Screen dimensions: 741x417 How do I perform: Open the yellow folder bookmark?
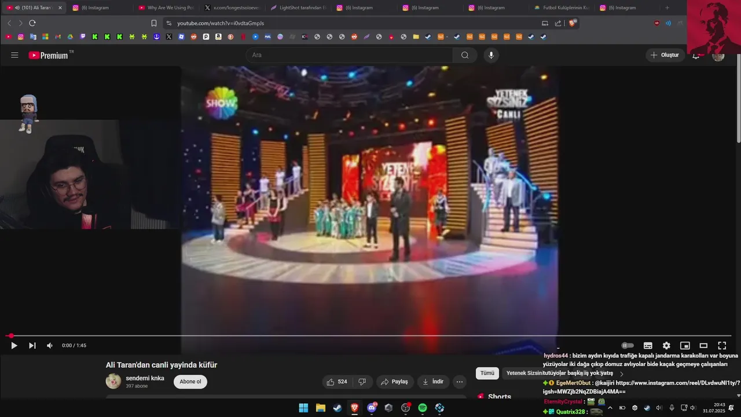click(416, 36)
